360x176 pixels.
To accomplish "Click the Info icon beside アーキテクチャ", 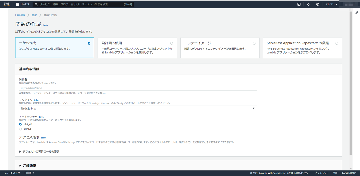I will (x=41, y=117).
